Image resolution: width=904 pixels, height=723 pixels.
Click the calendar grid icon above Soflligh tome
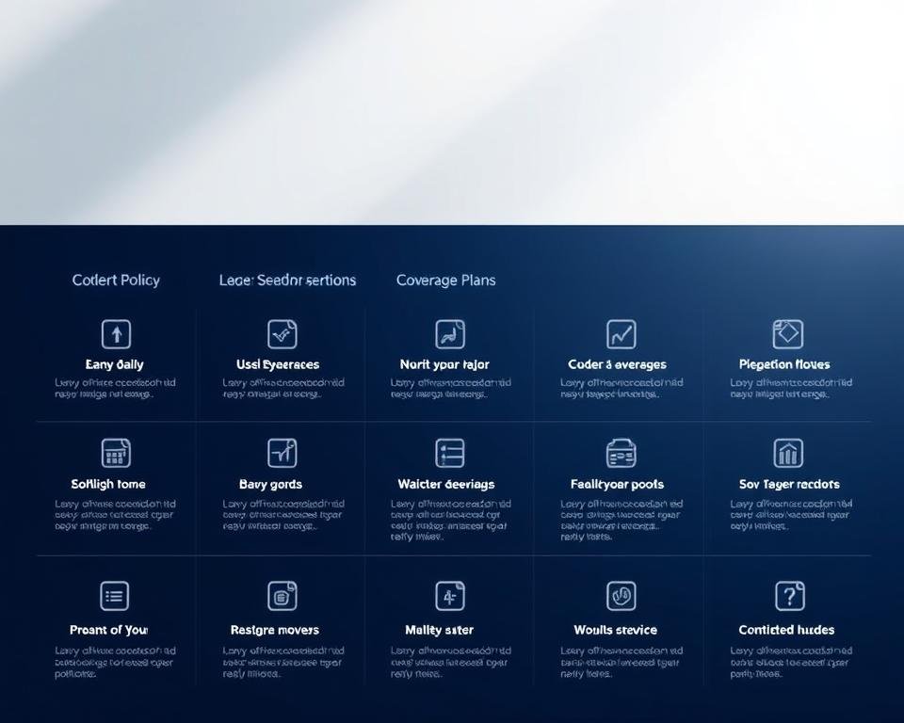pos(116,453)
